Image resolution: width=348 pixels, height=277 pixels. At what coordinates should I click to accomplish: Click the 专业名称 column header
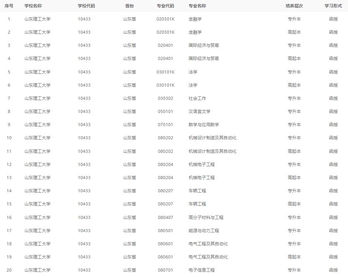pos(197,6)
